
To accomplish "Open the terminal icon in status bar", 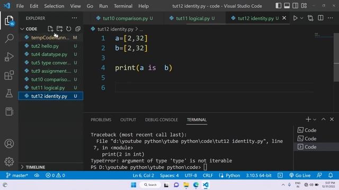I will pos(280,175).
